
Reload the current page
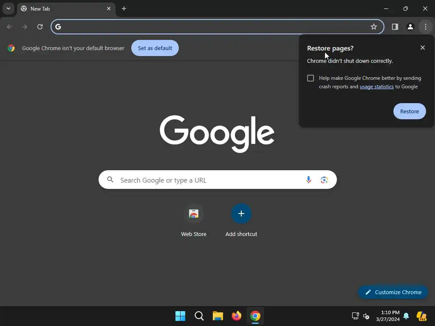pos(40,27)
